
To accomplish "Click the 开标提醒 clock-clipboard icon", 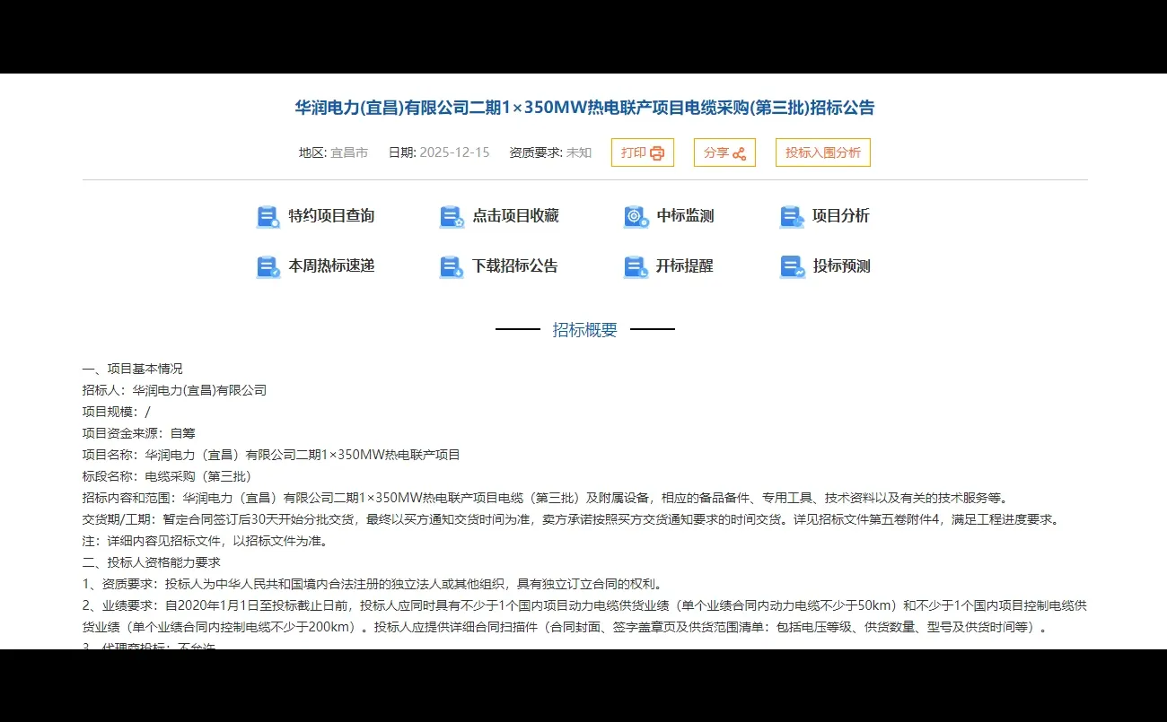I will 635,266.
